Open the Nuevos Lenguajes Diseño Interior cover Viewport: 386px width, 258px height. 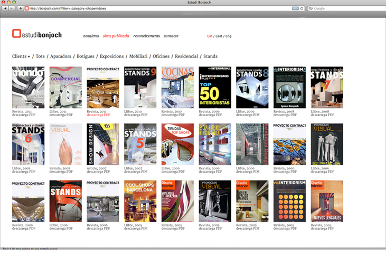click(x=327, y=201)
